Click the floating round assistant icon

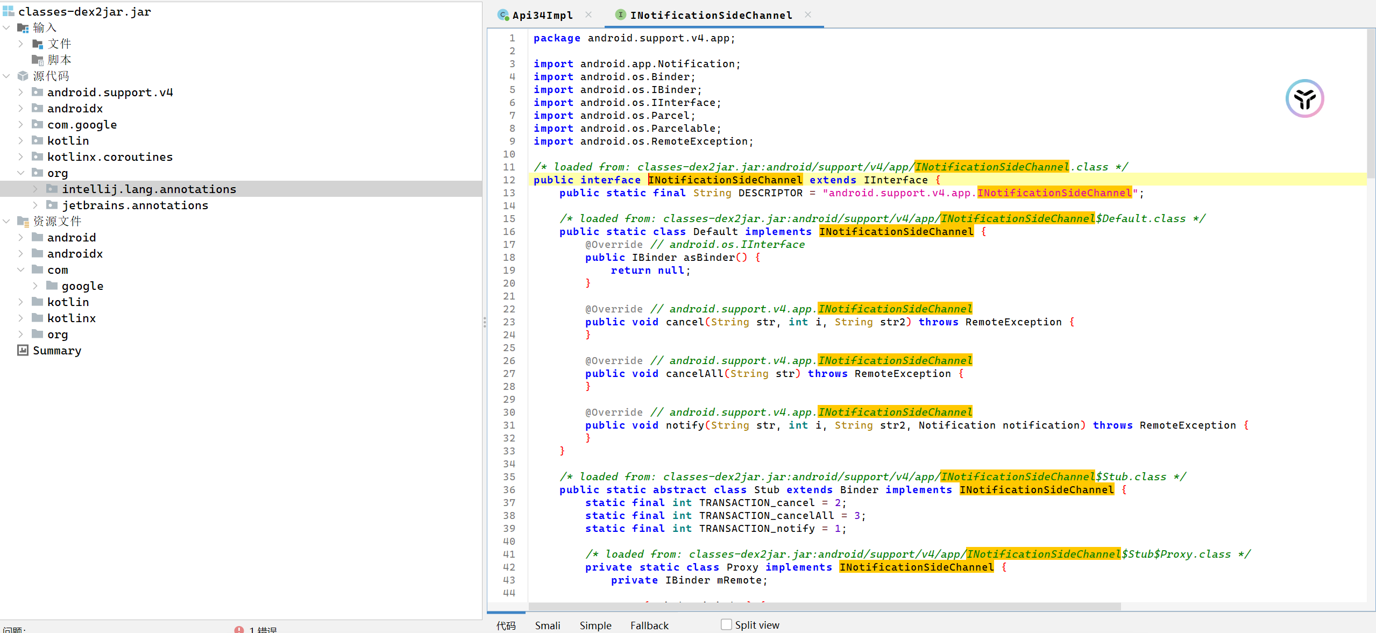[1304, 98]
